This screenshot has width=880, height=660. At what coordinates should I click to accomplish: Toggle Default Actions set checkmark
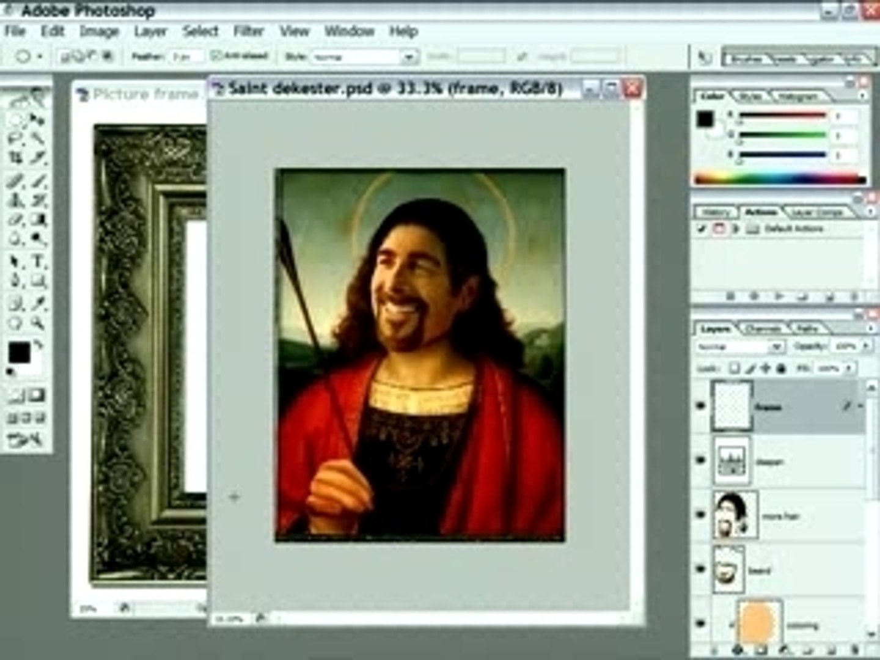702,229
